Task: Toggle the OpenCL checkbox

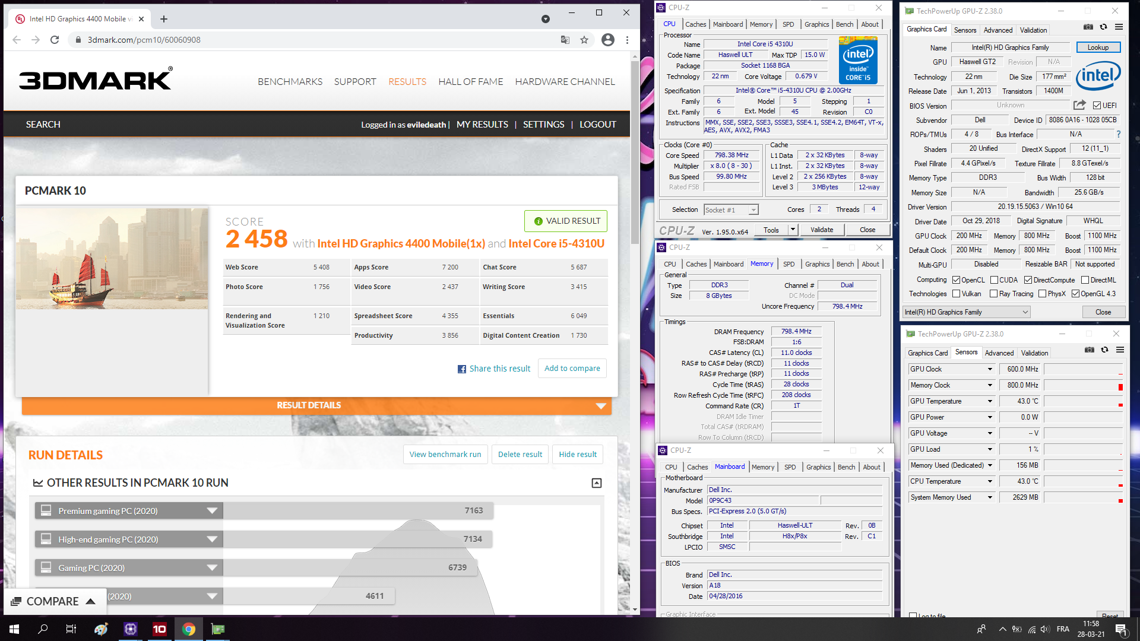Action: tap(956, 280)
